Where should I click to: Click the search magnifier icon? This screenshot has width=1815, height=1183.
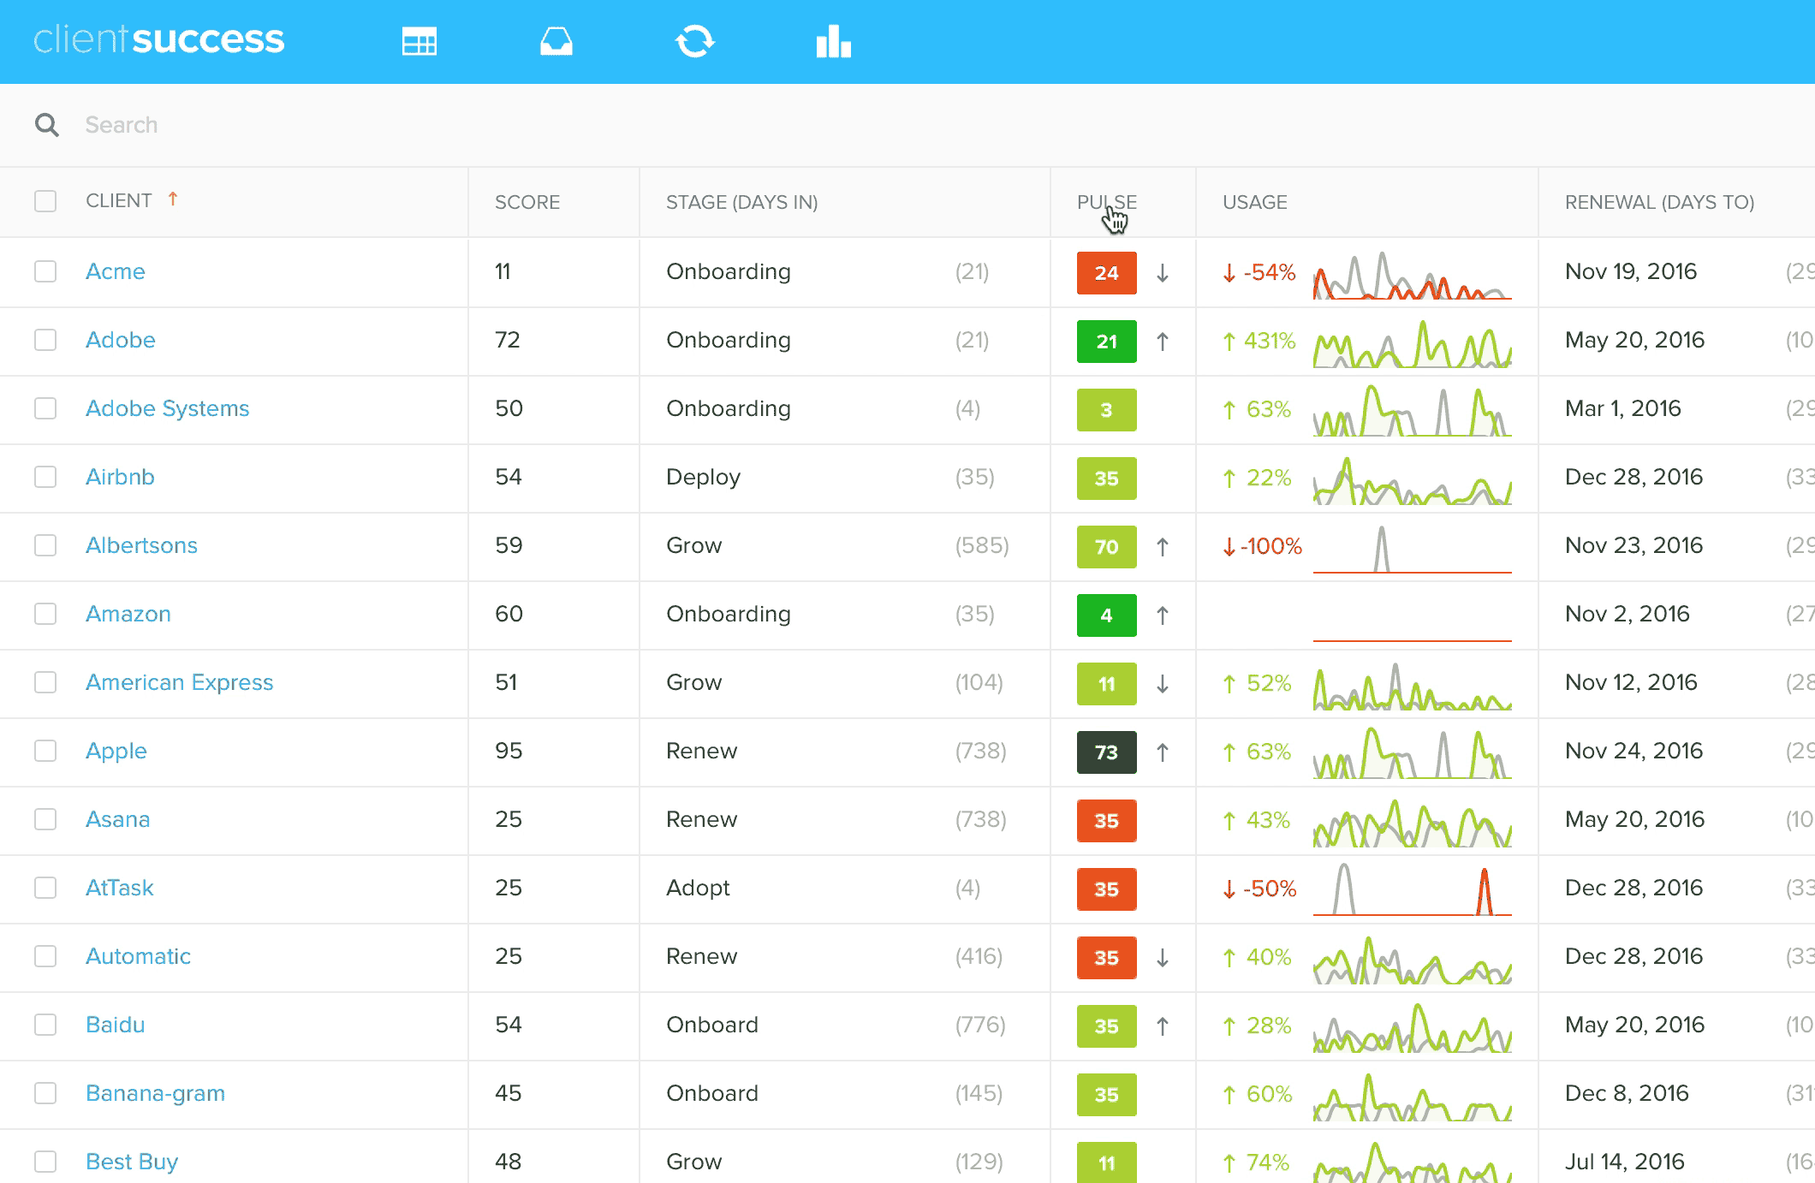[47, 124]
